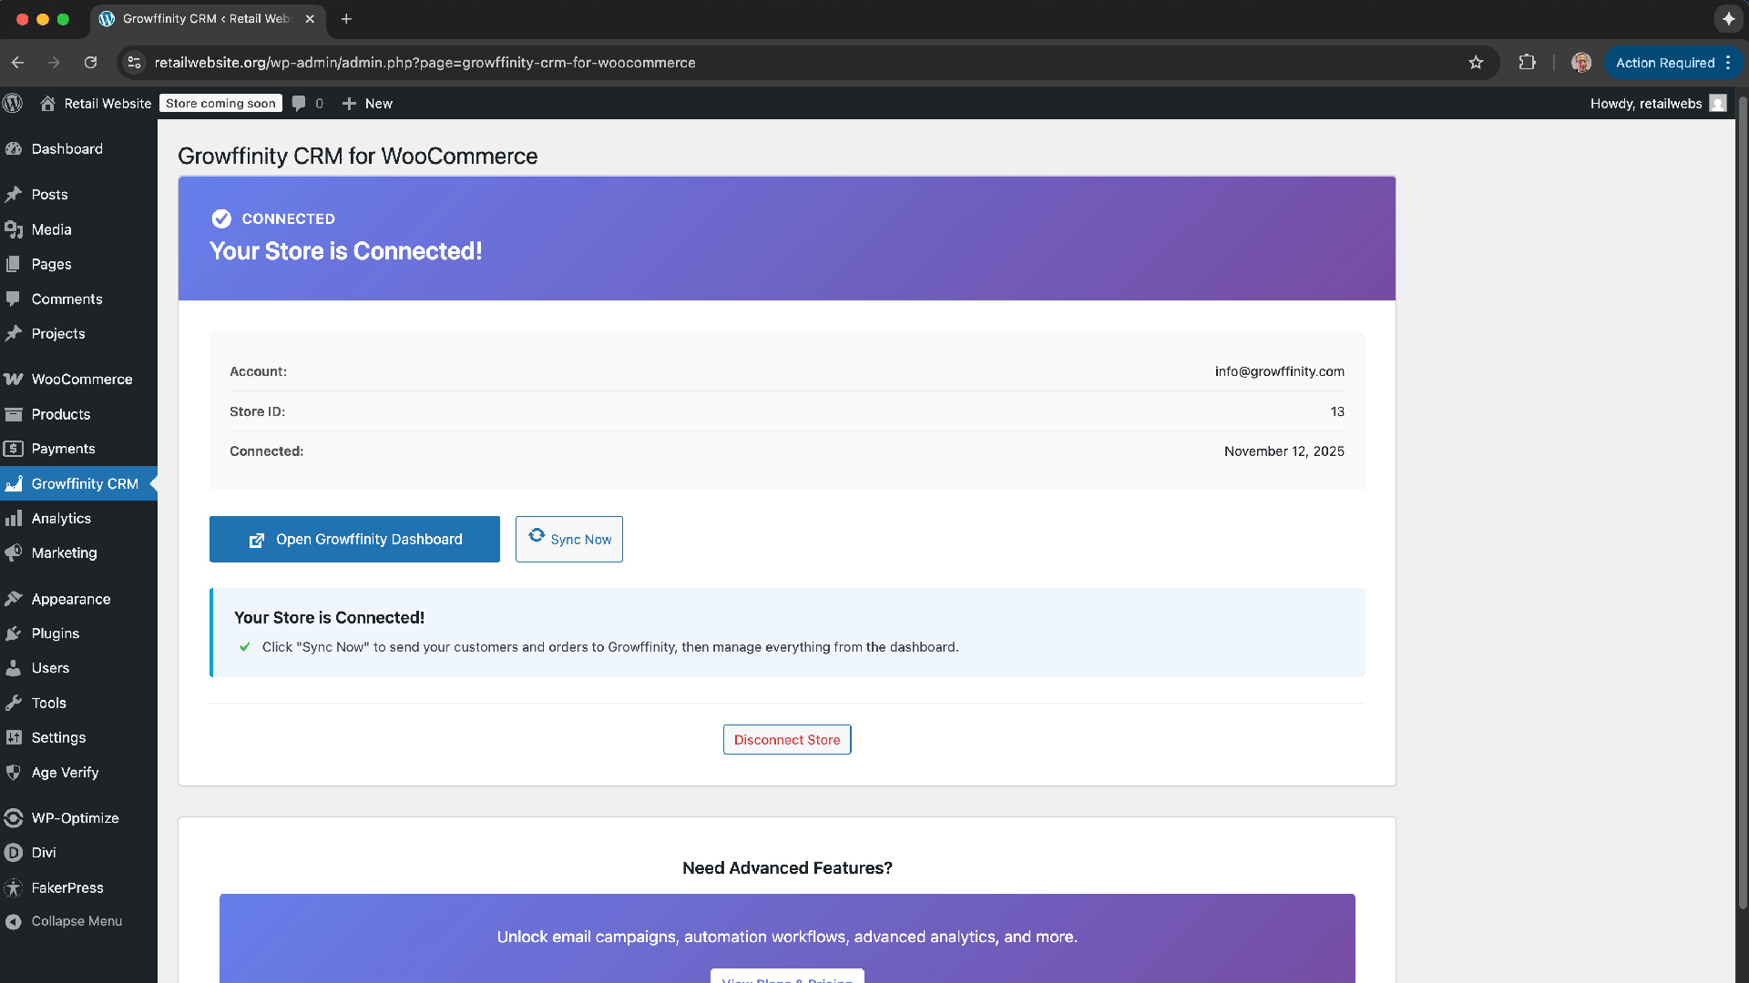The image size is (1749, 983).
Task: Bookmark this page with the star icon
Action: point(1476,63)
